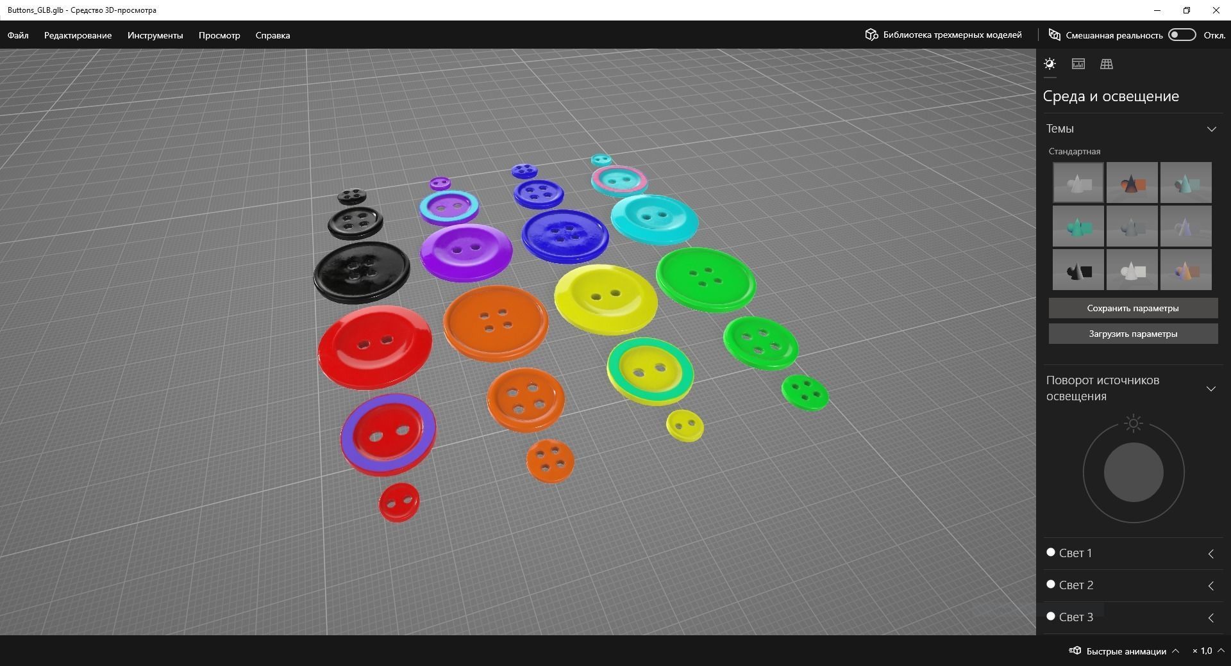Open the Справка menu

[272, 35]
